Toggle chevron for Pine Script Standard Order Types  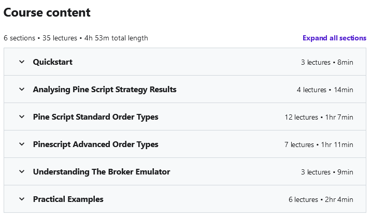22,117
